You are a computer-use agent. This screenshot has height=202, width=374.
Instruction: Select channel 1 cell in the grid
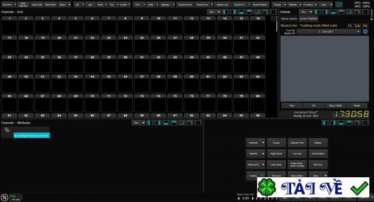9,26
